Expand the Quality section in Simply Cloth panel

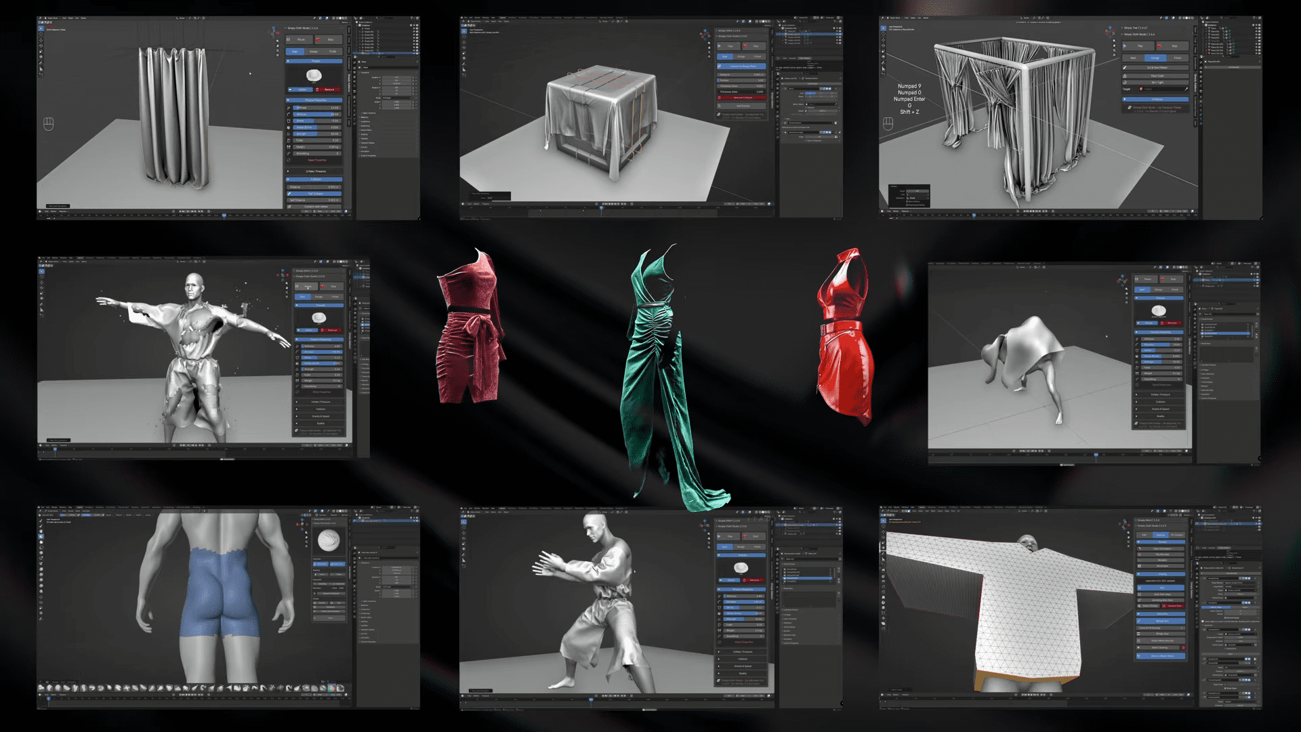click(x=321, y=424)
